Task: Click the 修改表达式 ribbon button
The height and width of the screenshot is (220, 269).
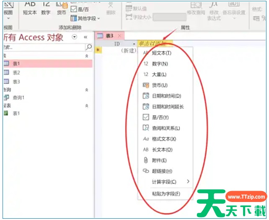Action: point(214,11)
